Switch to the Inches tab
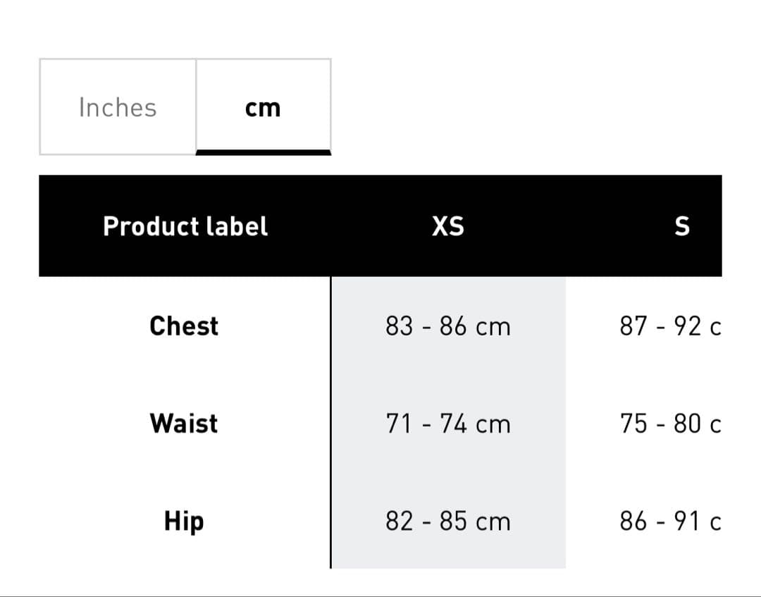The width and height of the screenshot is (761, 597). [118, 107]
